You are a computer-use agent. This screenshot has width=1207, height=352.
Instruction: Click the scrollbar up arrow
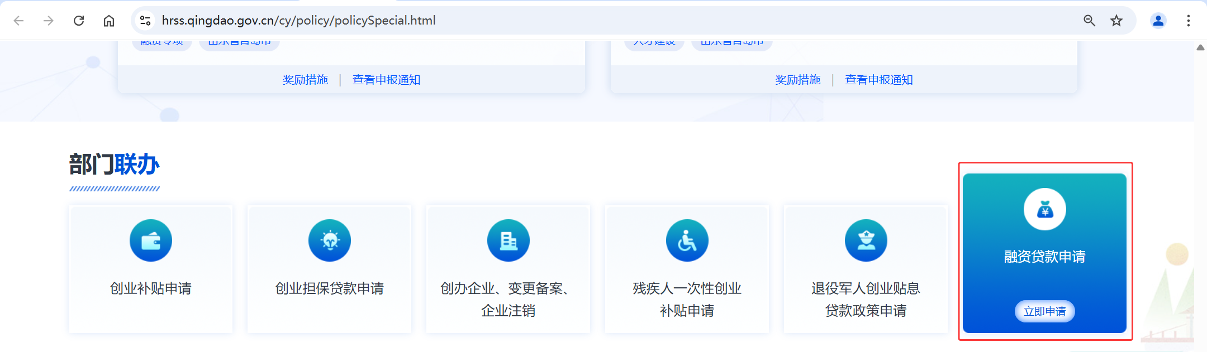pos(1200,48)
